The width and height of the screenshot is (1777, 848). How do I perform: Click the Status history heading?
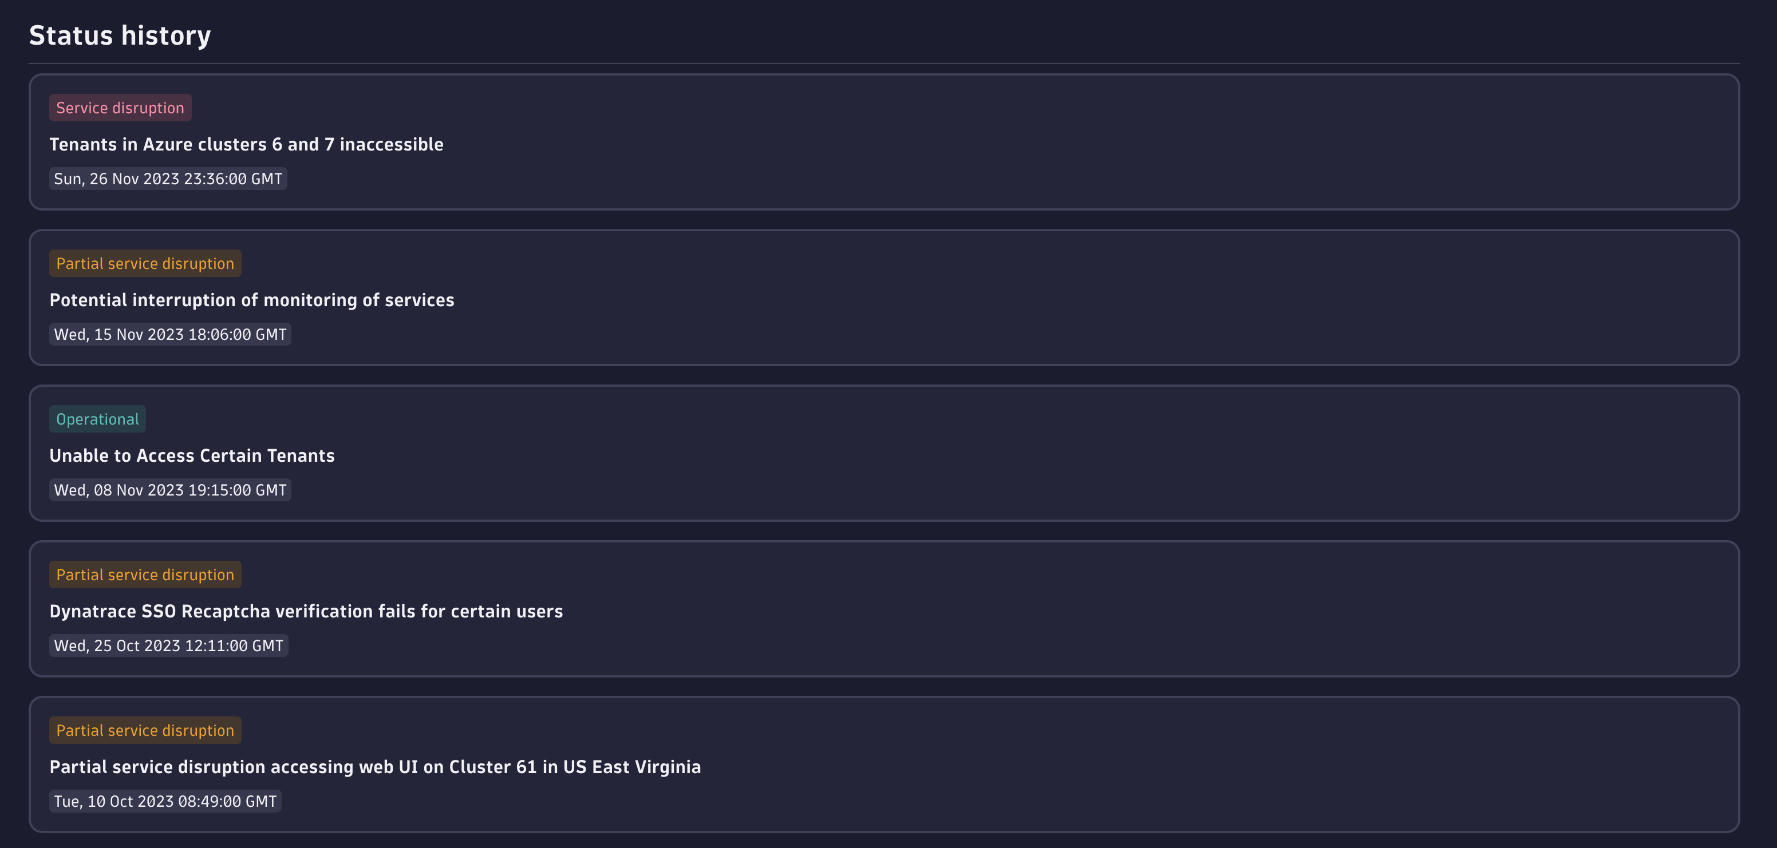(120, 36)
